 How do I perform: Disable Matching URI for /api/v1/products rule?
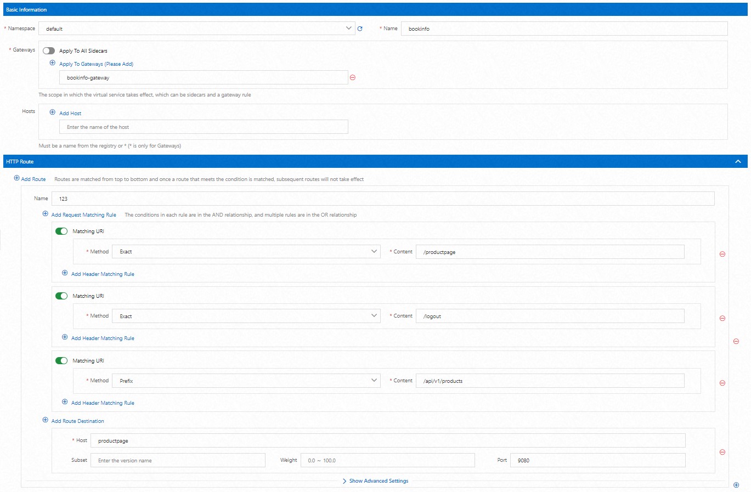pos(61,361)
